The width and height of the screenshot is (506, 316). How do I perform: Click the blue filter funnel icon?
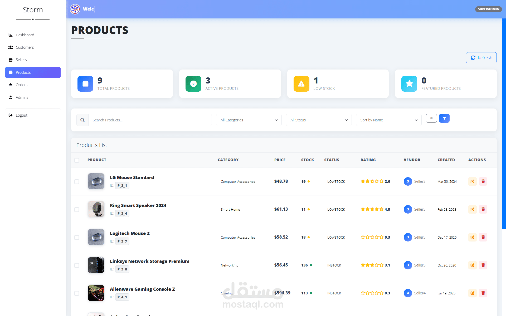tap(444, 118)
